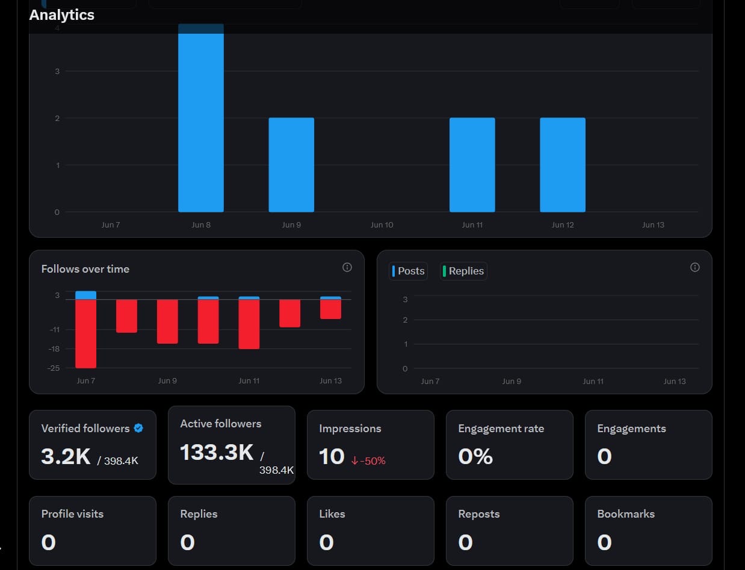Select the Impressions metric card

point(371,445)
